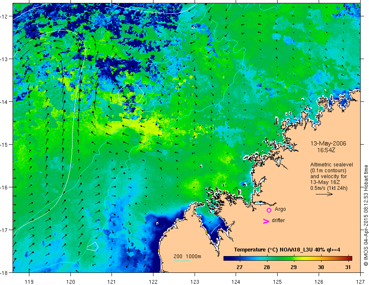Click the 'and velocity for' text line
The image size is (369, 285).
pyautogui.click(x=328, y=176)
